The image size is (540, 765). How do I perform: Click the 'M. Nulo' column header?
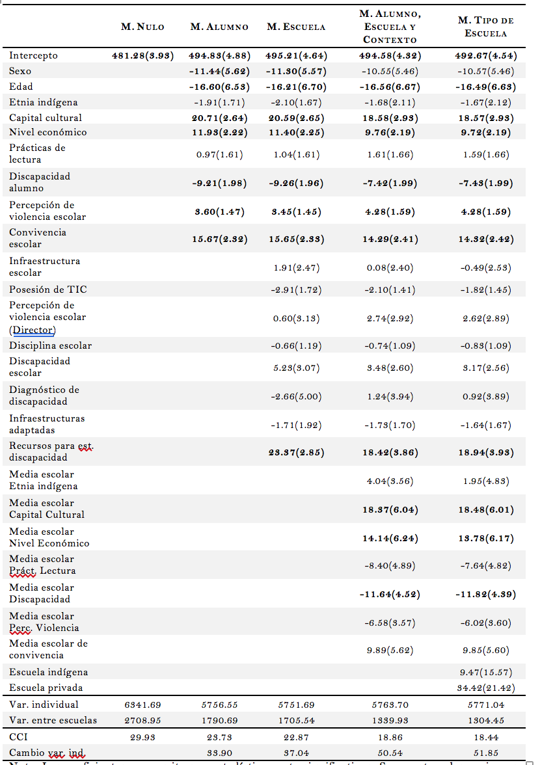click(x=142, y=27)
